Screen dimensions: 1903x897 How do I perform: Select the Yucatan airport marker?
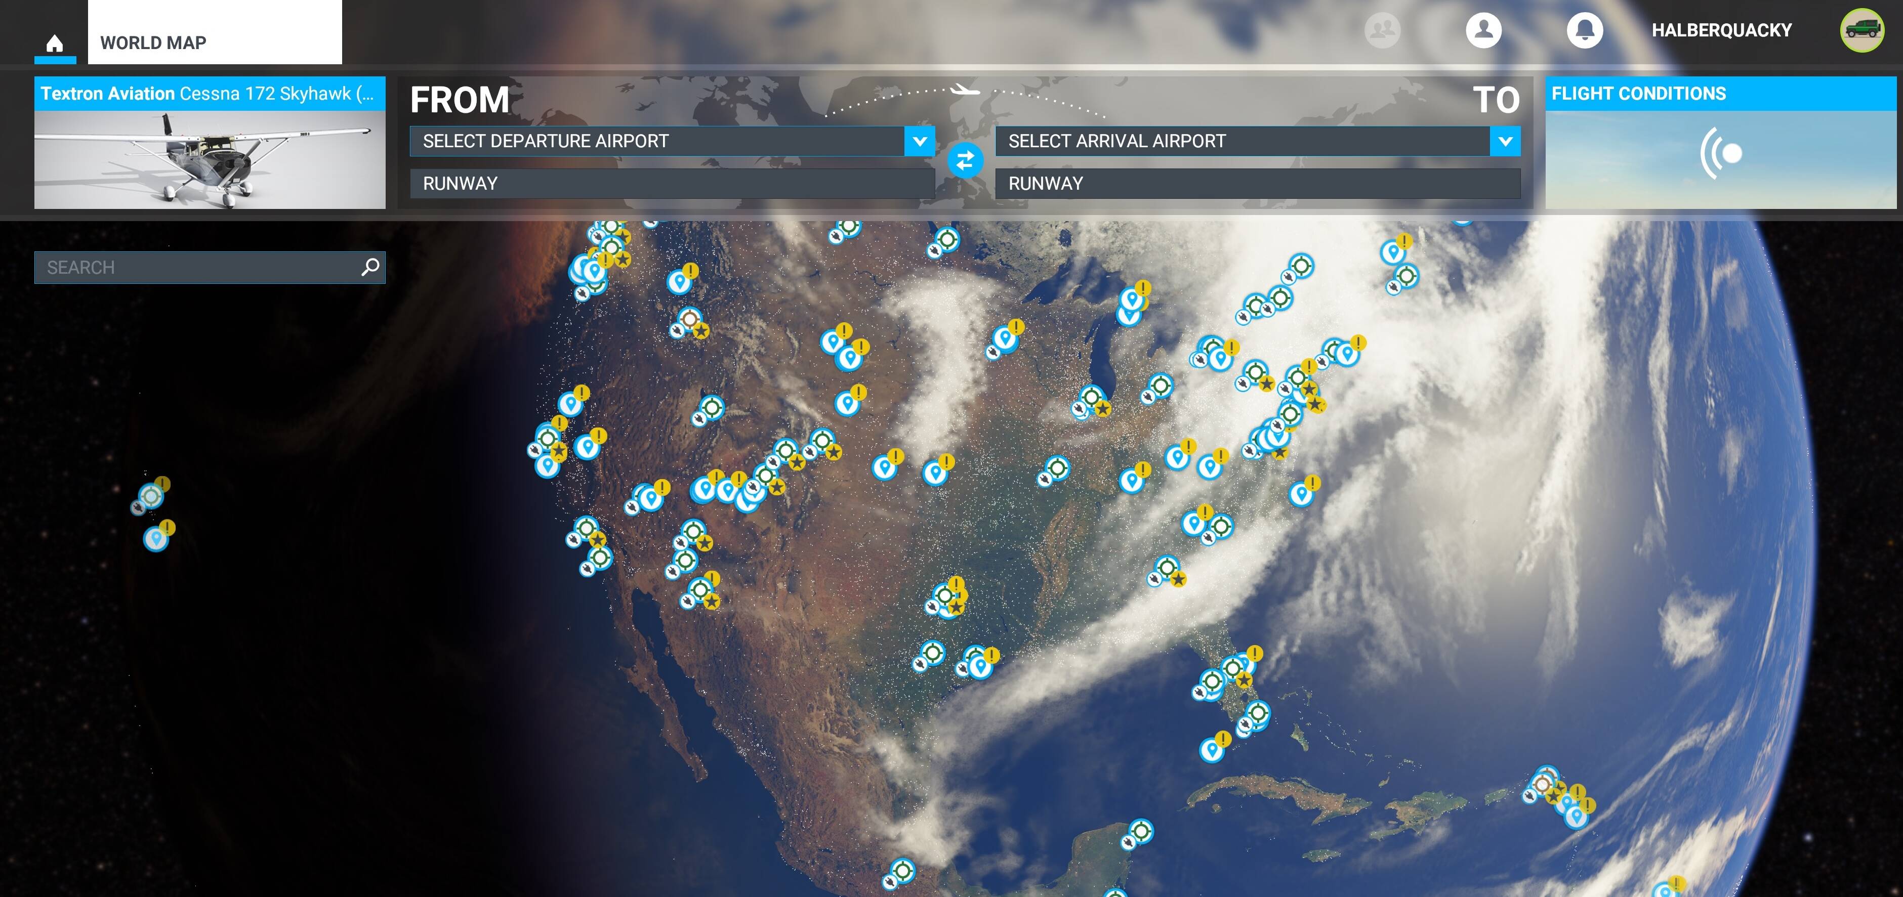(x=1141, y=831)
